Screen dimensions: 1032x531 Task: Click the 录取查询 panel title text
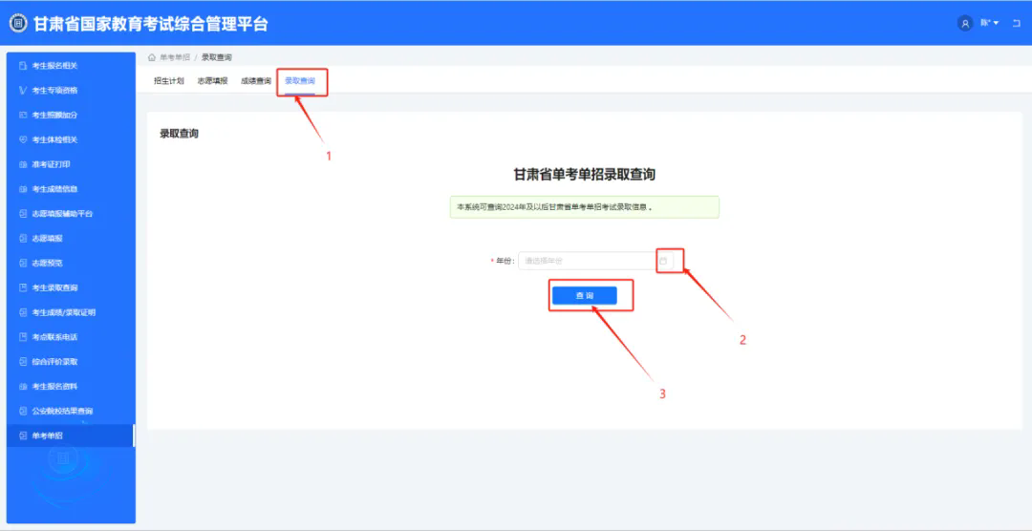tap(179, 134)
